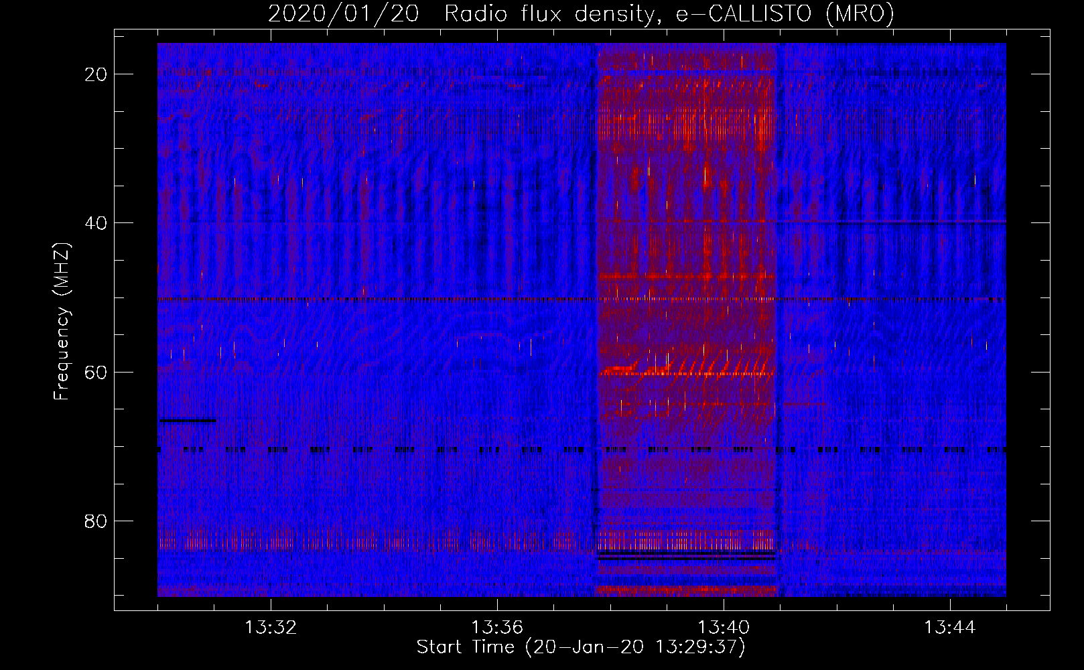This screenshot has width=1084, height=670.
Task: Click the "Frequency (MHZ)" y-axis label
Action: point(61,322)
